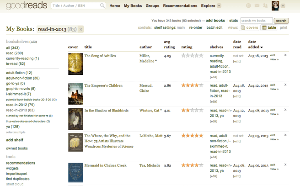Rate The Song of Achilles stars

[x=192, y=55]
